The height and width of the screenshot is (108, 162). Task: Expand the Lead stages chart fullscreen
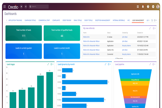[48, 64]
